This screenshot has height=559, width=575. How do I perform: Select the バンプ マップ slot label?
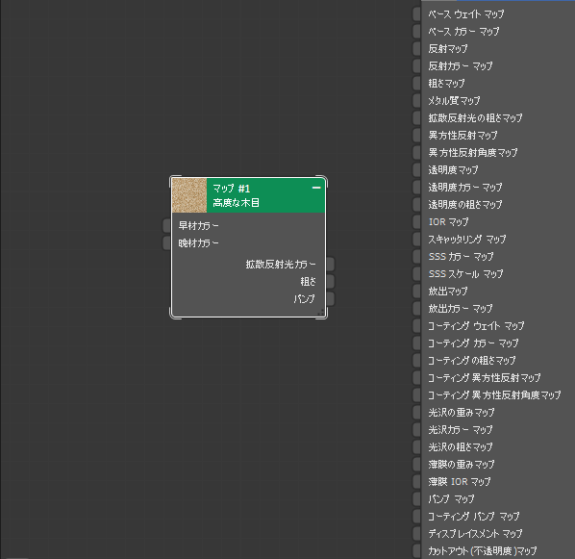(451, 498)
